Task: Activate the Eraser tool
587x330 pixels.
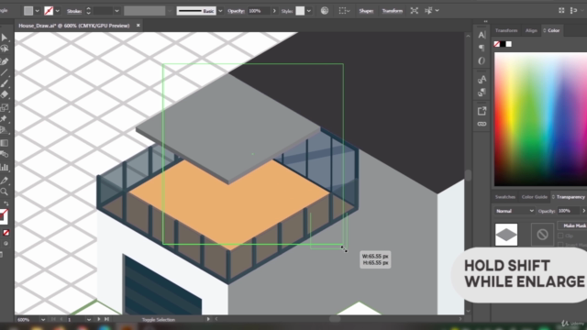Action: pyautogui.click(x=4, y=94)
